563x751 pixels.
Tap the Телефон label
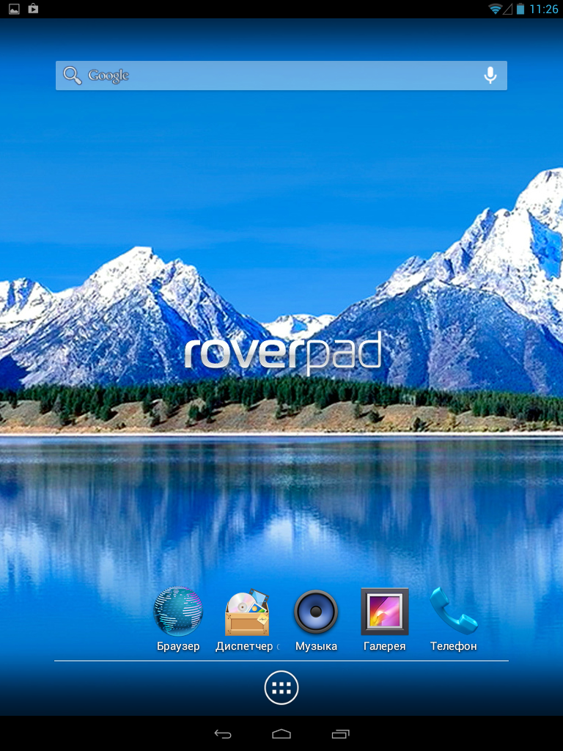click(453, 646)
